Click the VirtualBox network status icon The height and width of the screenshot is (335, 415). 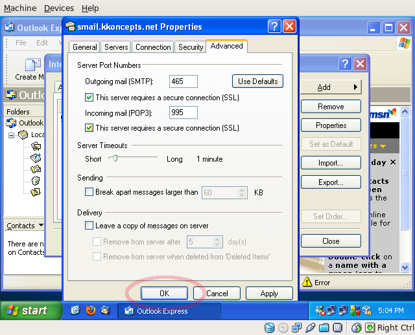(x=297, y=328)
